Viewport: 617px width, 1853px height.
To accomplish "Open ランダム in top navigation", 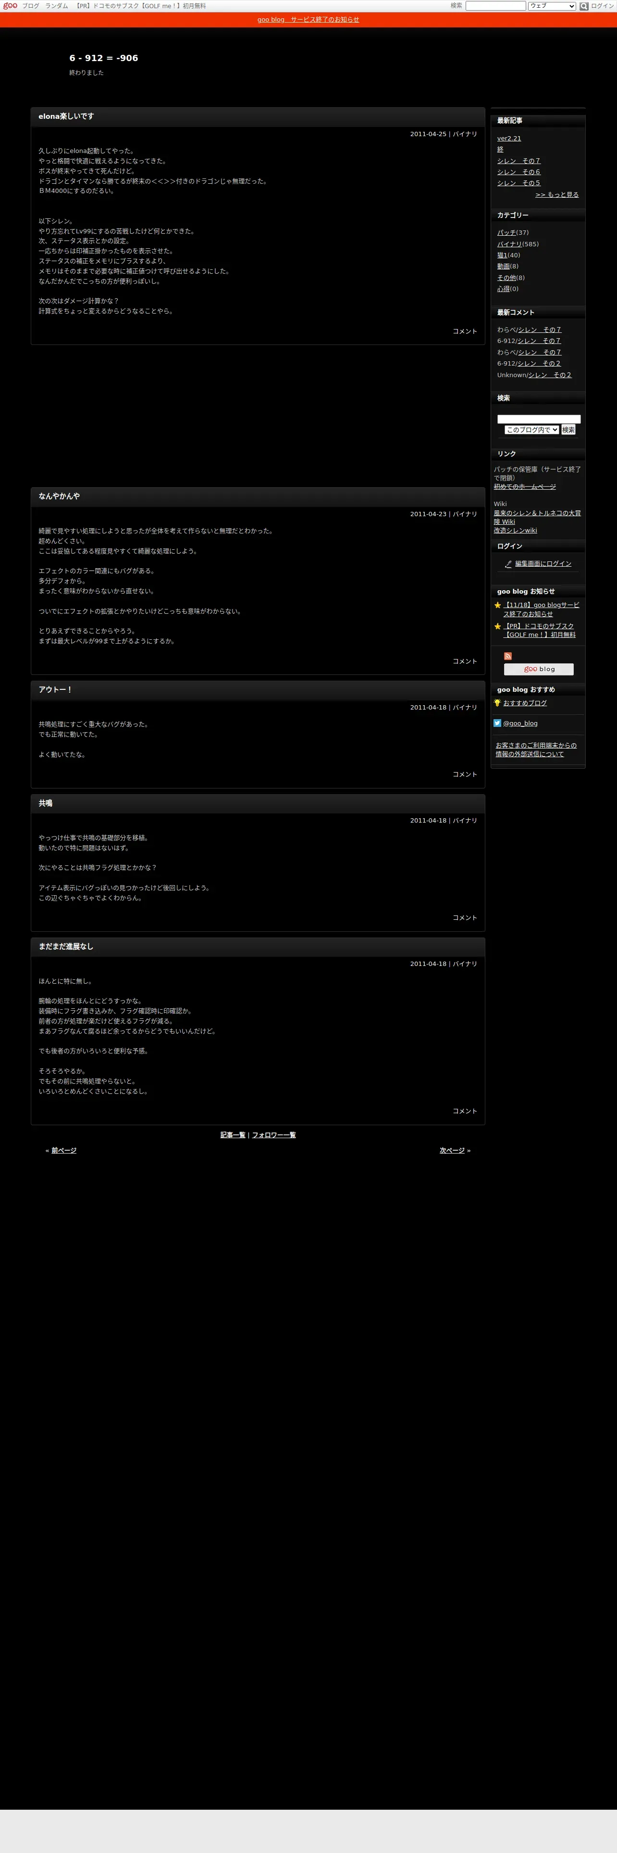I will [57, 6].
